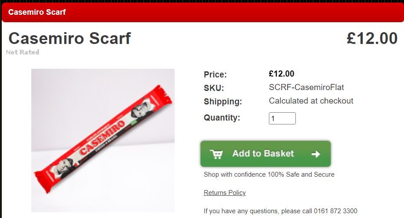Click the Shipping label
Screen dimensions: 404x218
pos(223,101)
